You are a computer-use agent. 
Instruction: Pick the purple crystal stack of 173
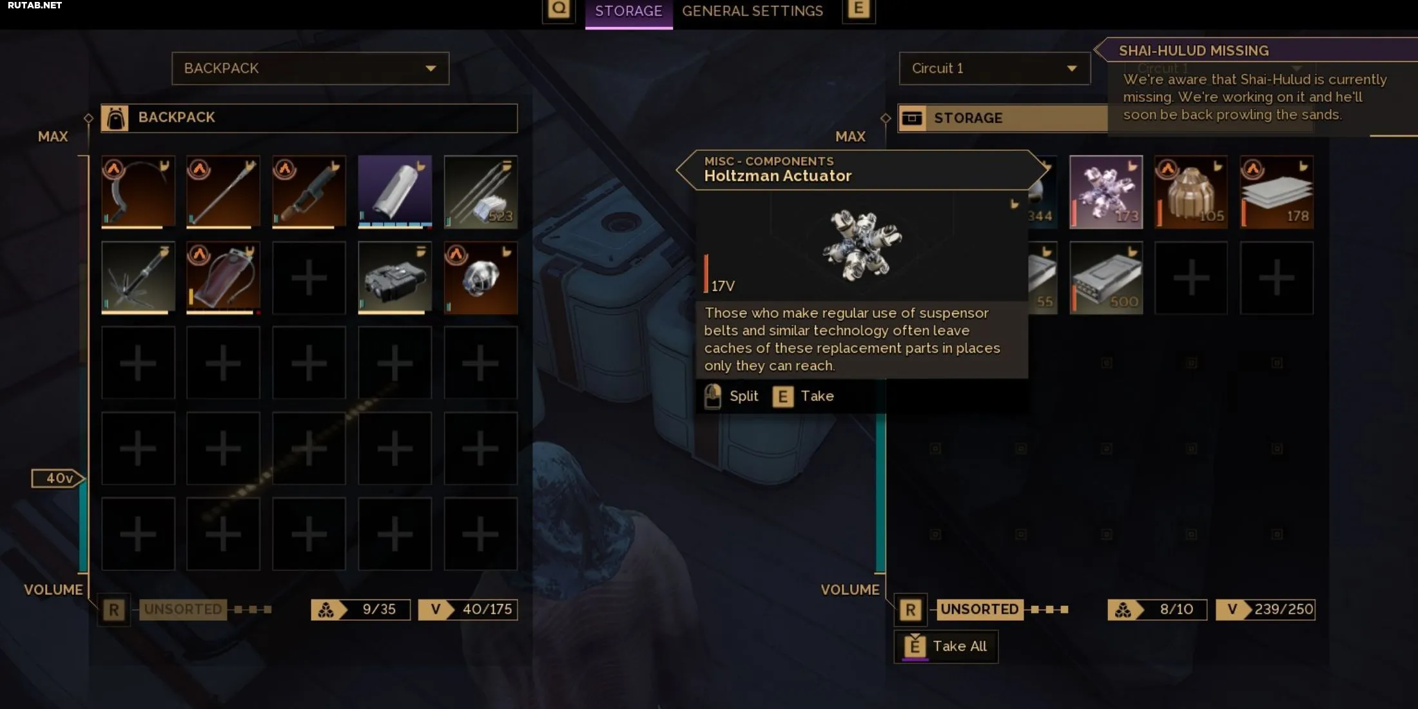tap(1106, 192)
